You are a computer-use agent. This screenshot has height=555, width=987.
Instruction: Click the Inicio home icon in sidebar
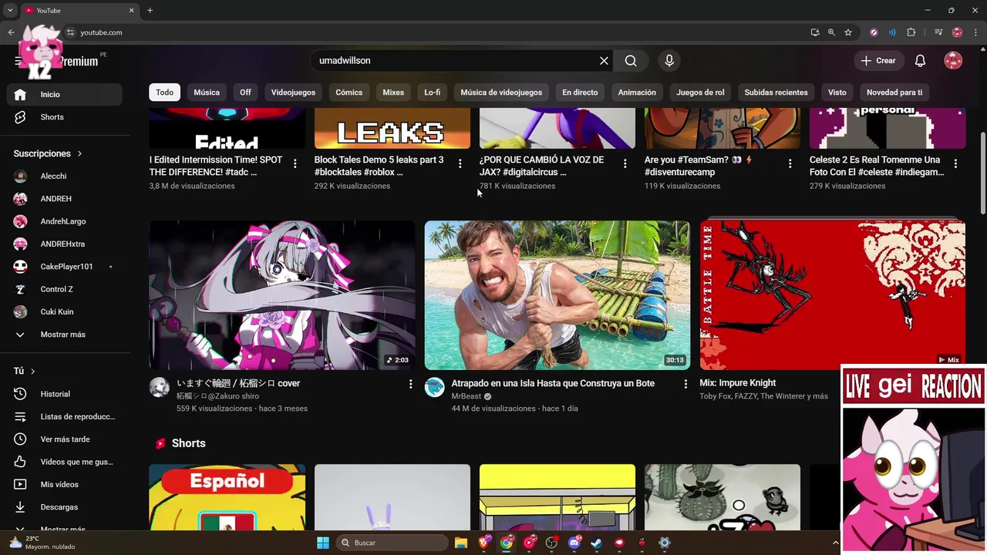tap(20, 94)
